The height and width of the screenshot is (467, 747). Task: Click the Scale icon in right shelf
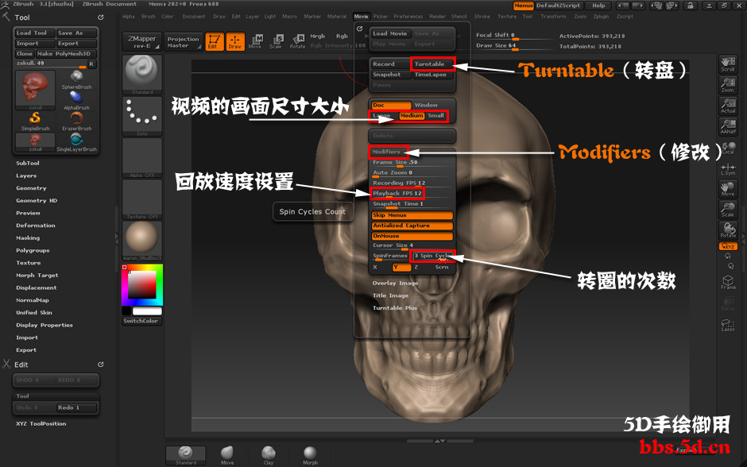tap(728, 210)
